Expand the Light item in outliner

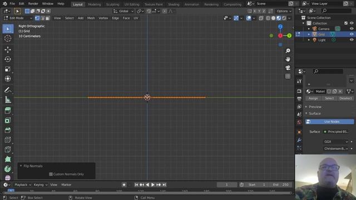[309, 40]
